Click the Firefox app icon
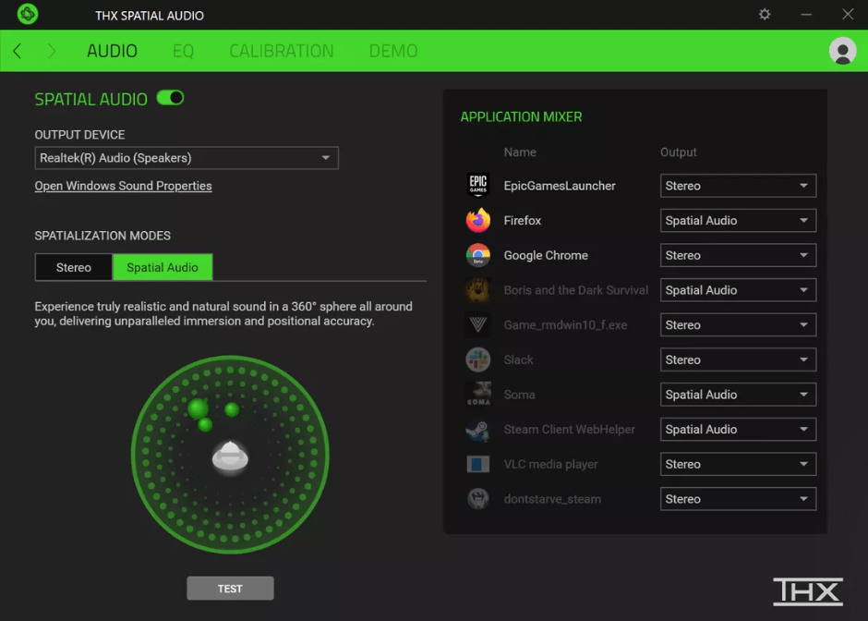The width and height of the screenshot is (868, 621). tap(477, 221)
